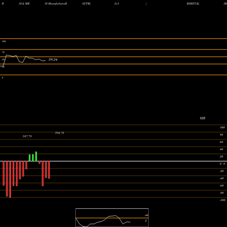This screenshot has width=227, height=227.
Task: Click the orange line inside the mini chart
Action: click(x=112, y=218)
